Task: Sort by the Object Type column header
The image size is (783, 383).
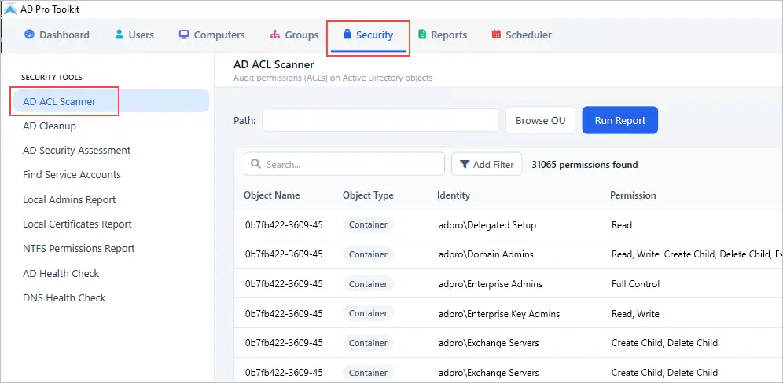Action: pos(368,195)
